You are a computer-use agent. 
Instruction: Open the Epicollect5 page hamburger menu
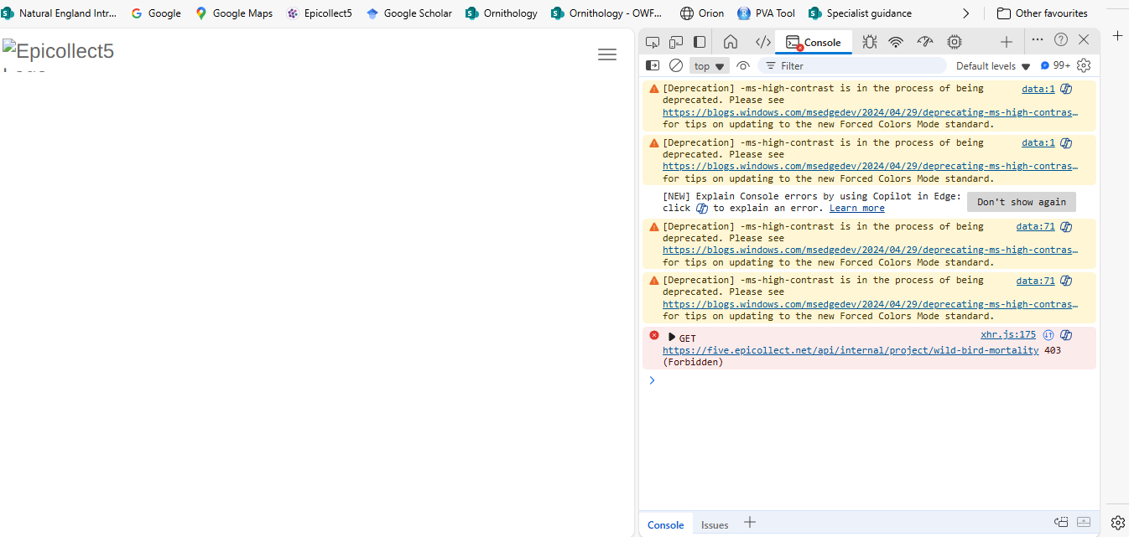point(606,54)
